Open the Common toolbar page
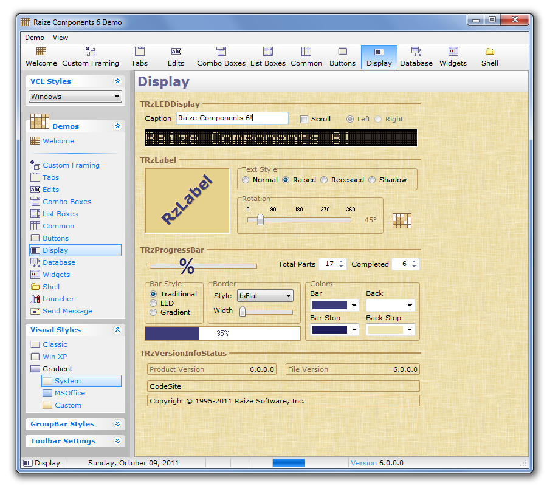 (x=306, y=57)
